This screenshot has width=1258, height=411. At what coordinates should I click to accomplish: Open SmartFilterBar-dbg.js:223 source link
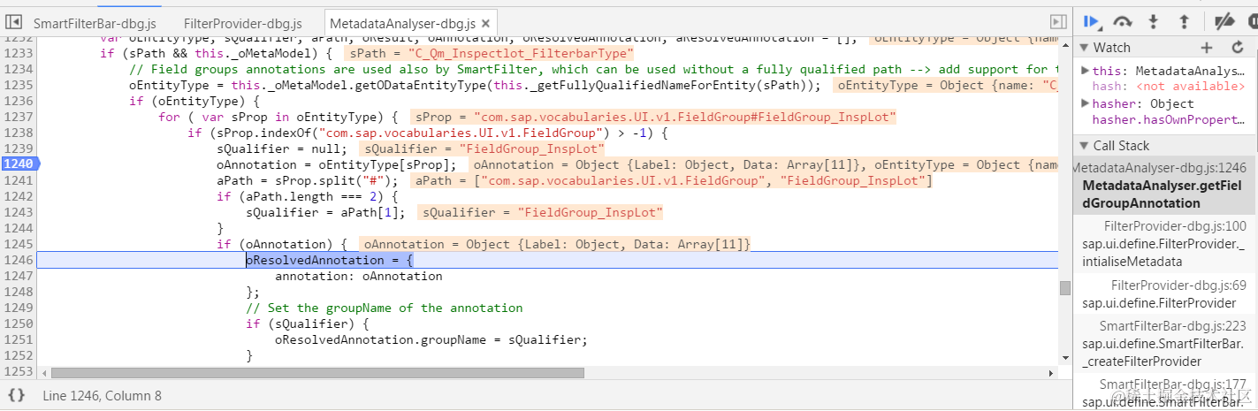[1173, 326]
